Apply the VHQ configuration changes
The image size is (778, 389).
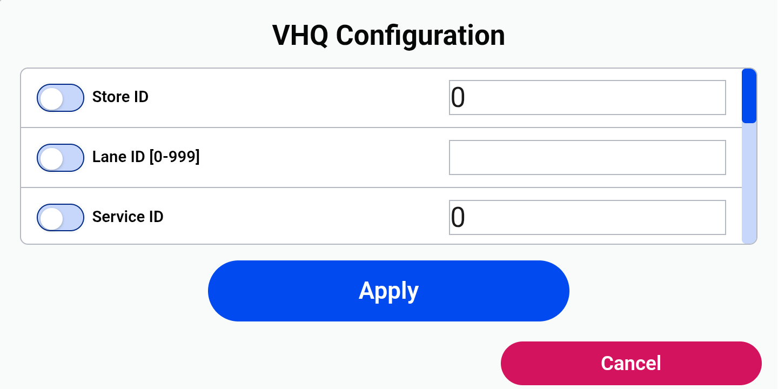tap(388, 291)
